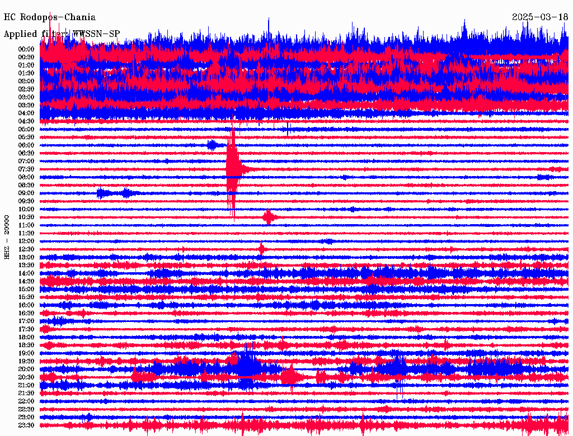The image size is (573, 436).
Task: Click the vertical HHZ - 20000 axis label
Action: (x=7, y=236)
